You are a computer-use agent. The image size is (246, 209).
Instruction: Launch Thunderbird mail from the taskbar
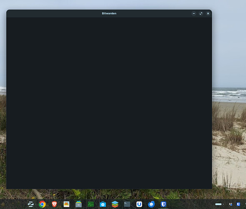(151, 204)
